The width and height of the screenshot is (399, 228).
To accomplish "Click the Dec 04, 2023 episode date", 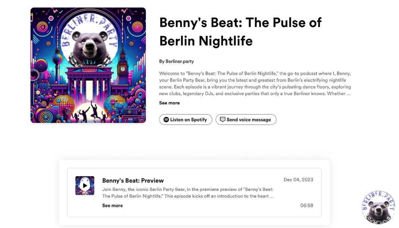I will (x=299, y=179).
